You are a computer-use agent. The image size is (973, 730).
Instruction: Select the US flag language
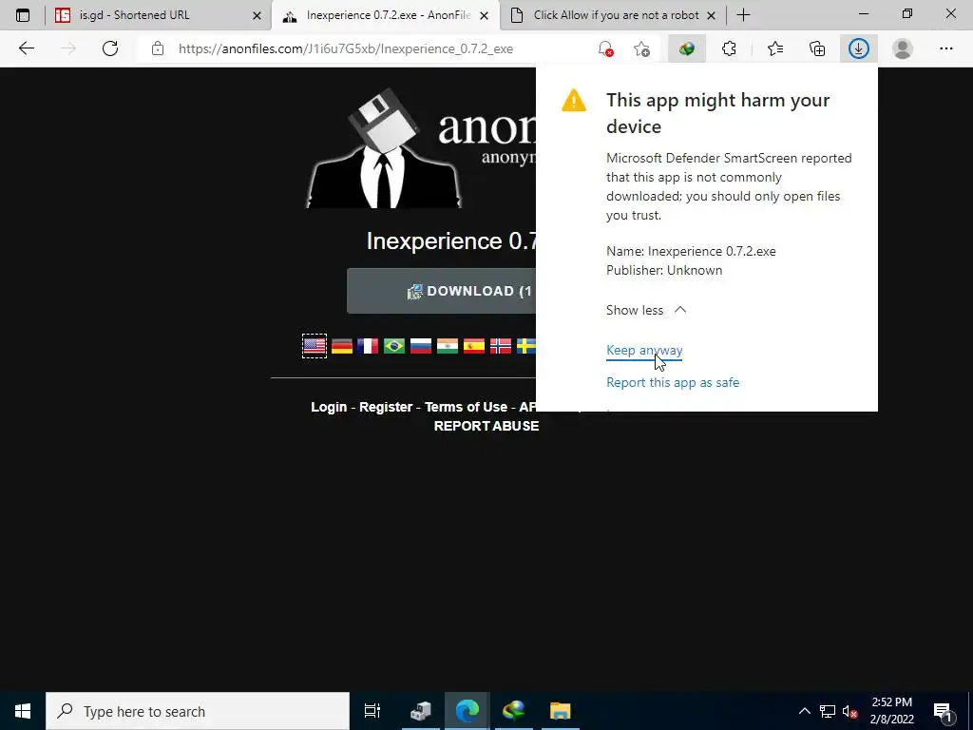[x=314, y=346]
